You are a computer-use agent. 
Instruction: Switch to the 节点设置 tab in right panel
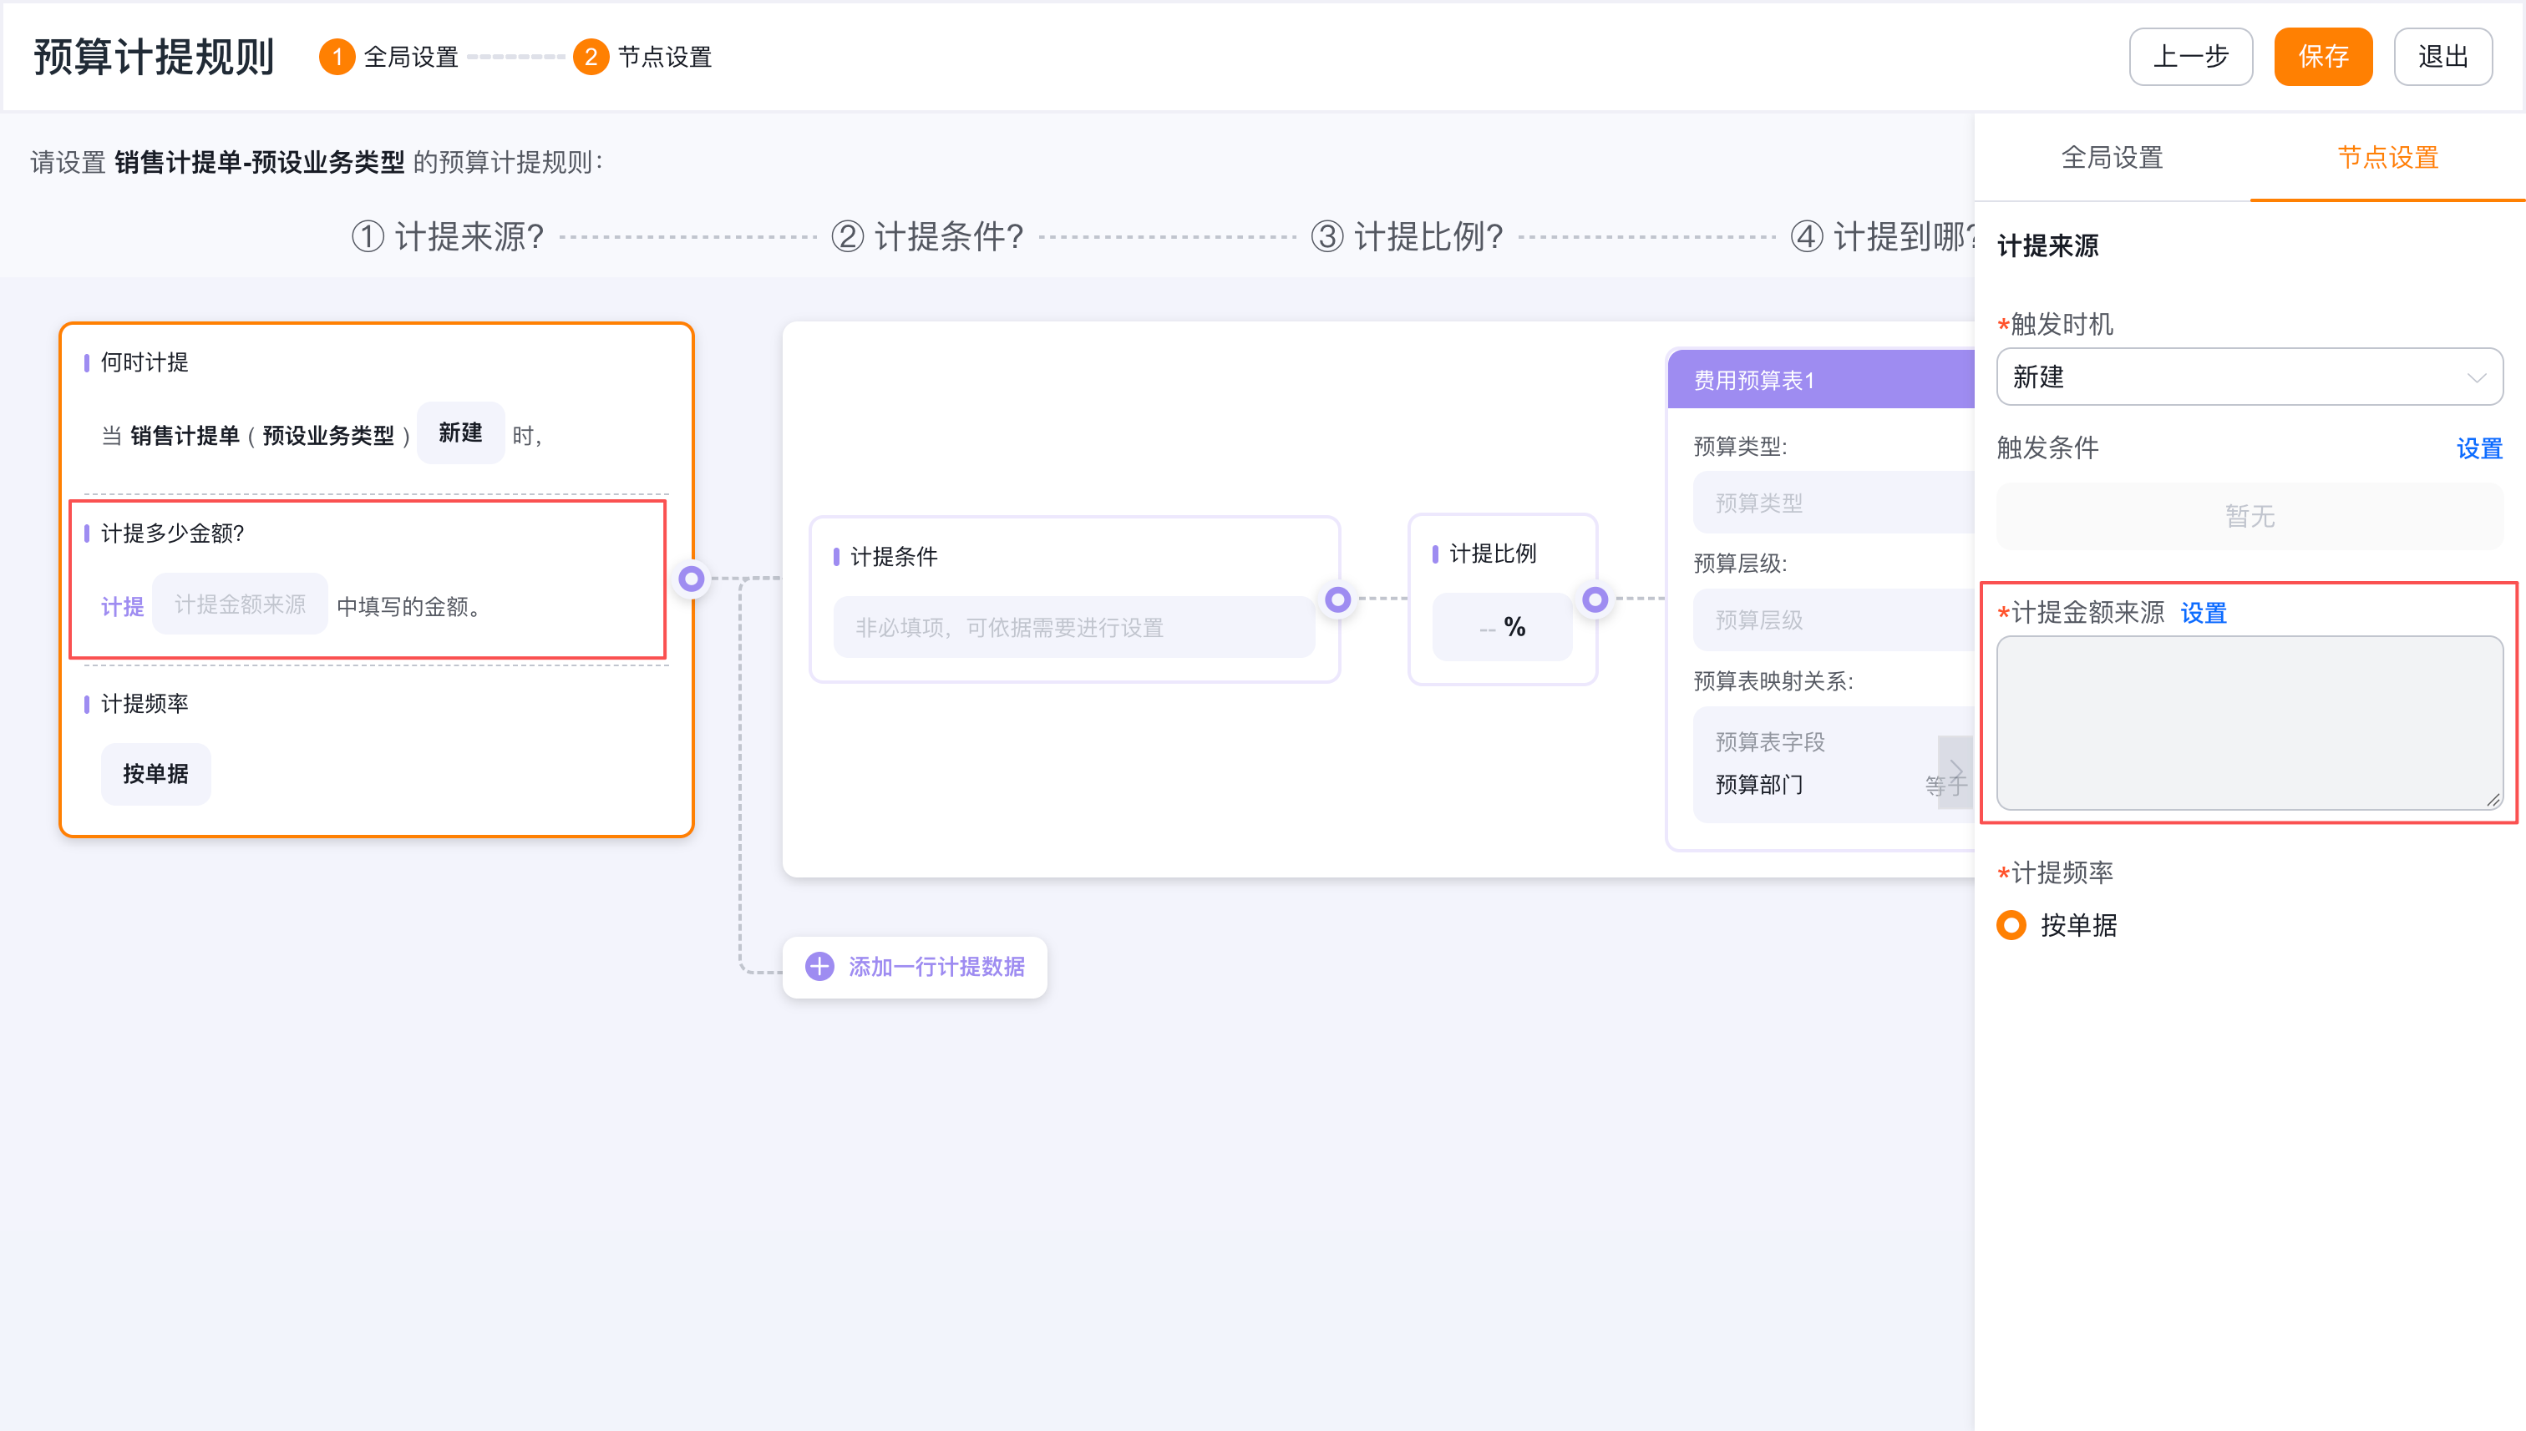pos(2387,157)
